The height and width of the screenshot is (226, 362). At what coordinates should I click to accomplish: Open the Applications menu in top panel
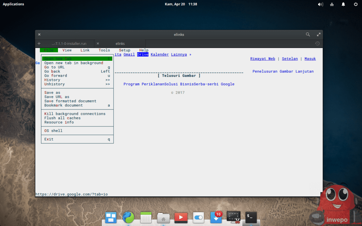[13, 4]
